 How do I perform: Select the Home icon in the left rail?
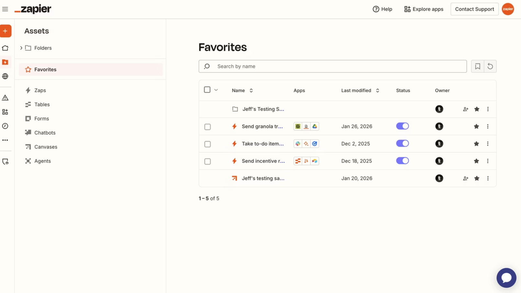tap(5, 47)
